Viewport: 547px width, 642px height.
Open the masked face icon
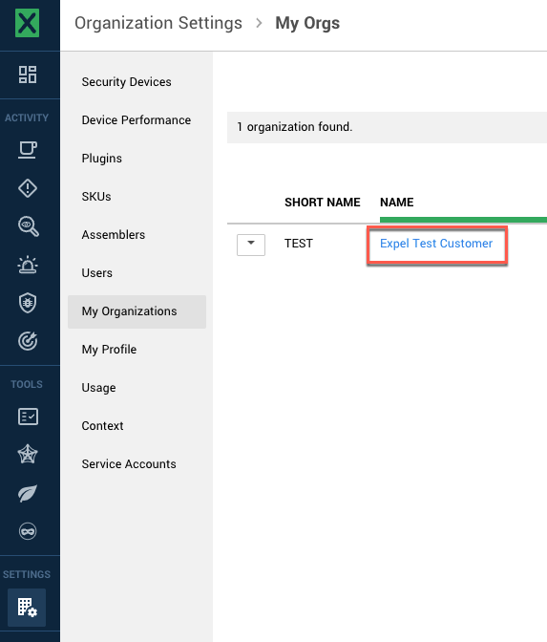(28, 531)
